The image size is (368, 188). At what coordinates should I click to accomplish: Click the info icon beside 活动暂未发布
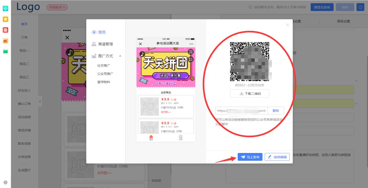[250, 7]
